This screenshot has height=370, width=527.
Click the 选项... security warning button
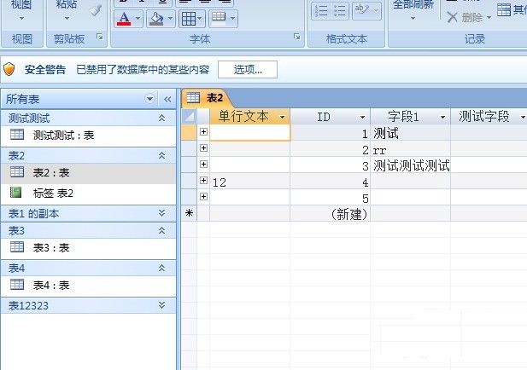point(248,69)
